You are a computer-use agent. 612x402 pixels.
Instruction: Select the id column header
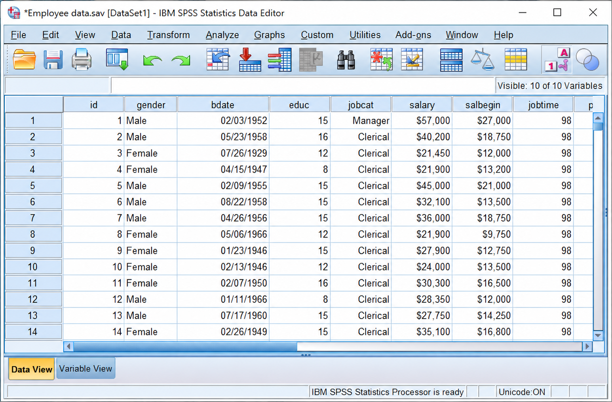tap(93, 105)
